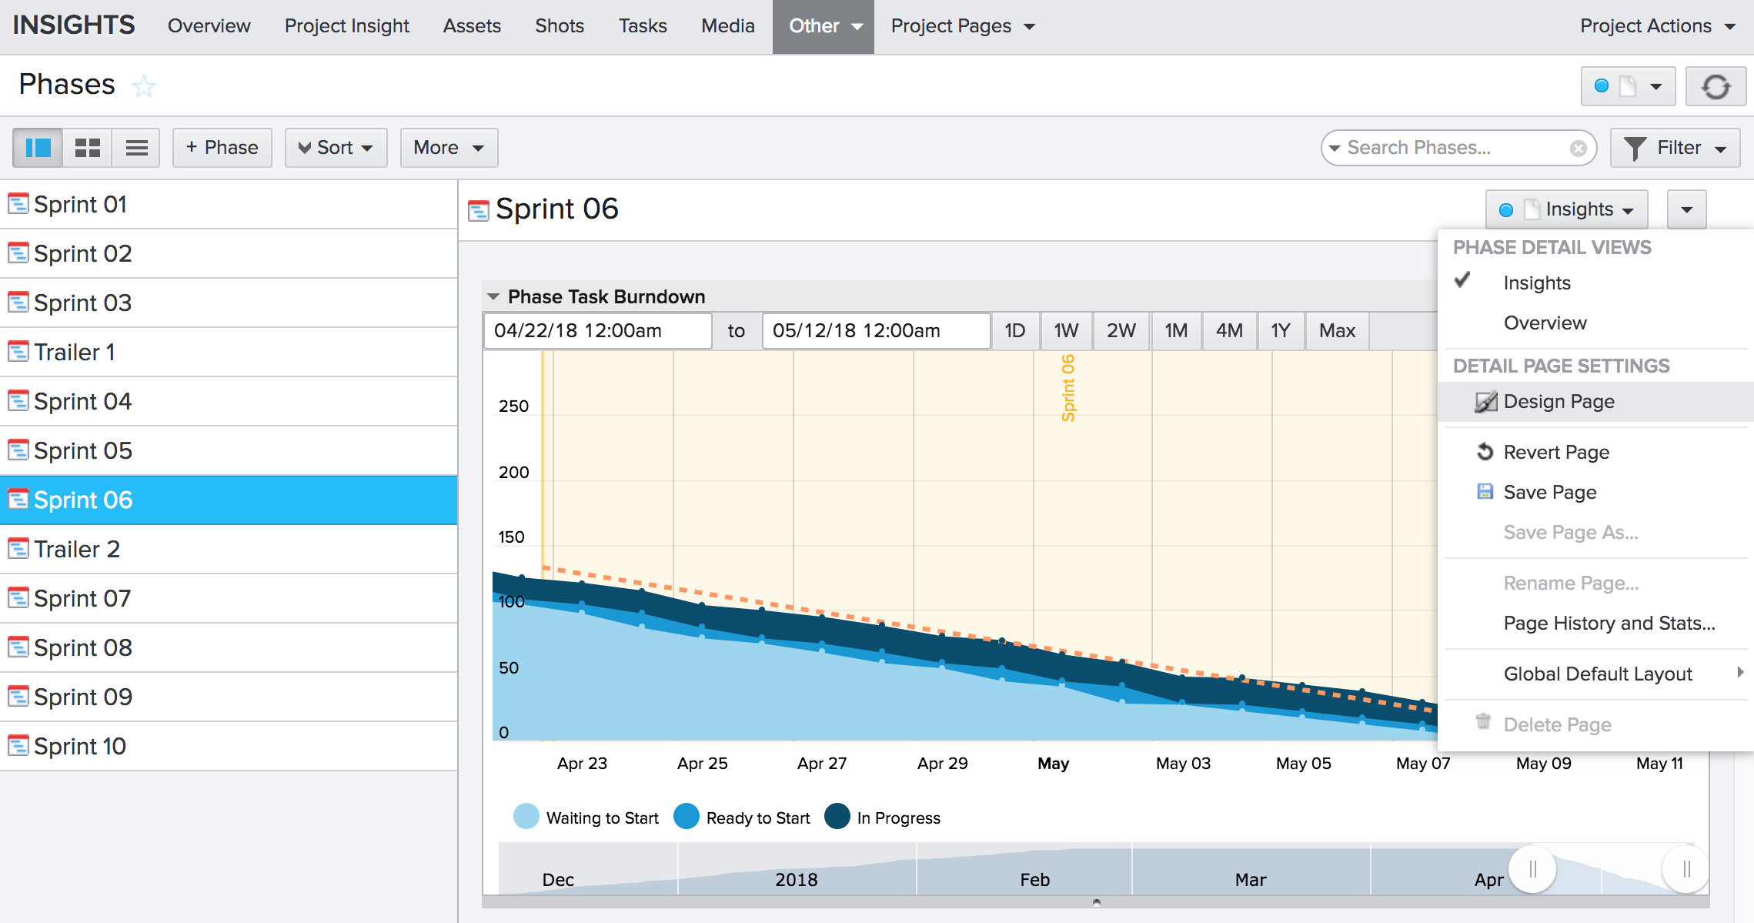
Task: Select the checked Insights detail view
Action: [1536, 283]
